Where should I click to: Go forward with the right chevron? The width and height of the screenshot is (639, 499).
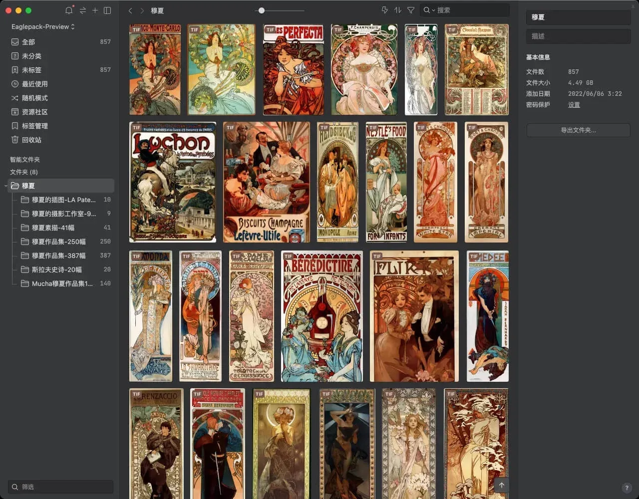[x=142, y=10]
